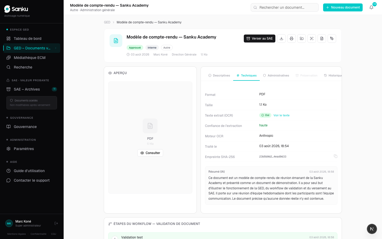Open the Confidentialité link
This screenshot has width=382, height=239.
(x=38, y=234)
